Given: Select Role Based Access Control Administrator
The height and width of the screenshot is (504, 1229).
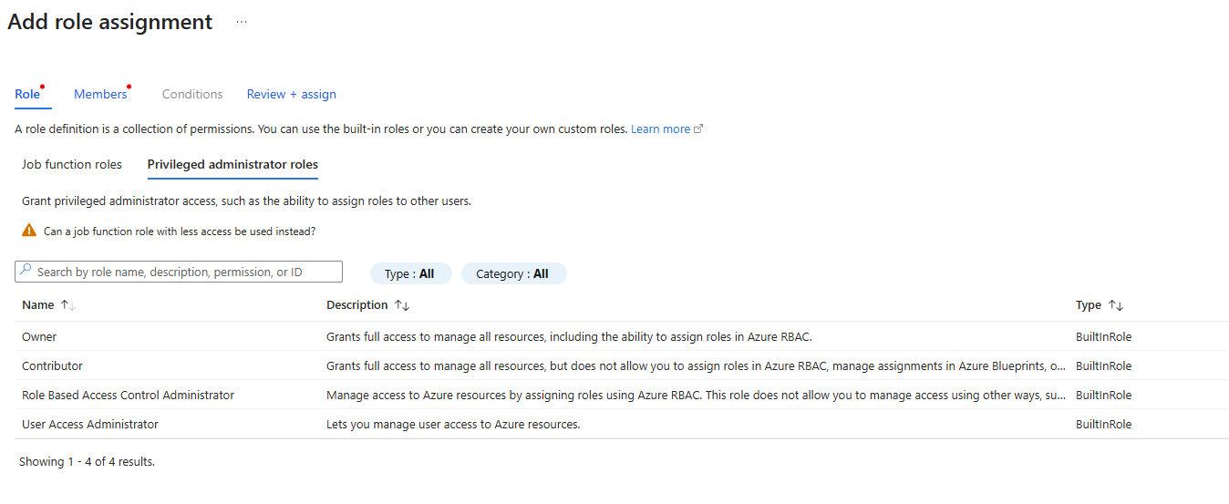Looking at the screenshot, I should click(128, 395).
